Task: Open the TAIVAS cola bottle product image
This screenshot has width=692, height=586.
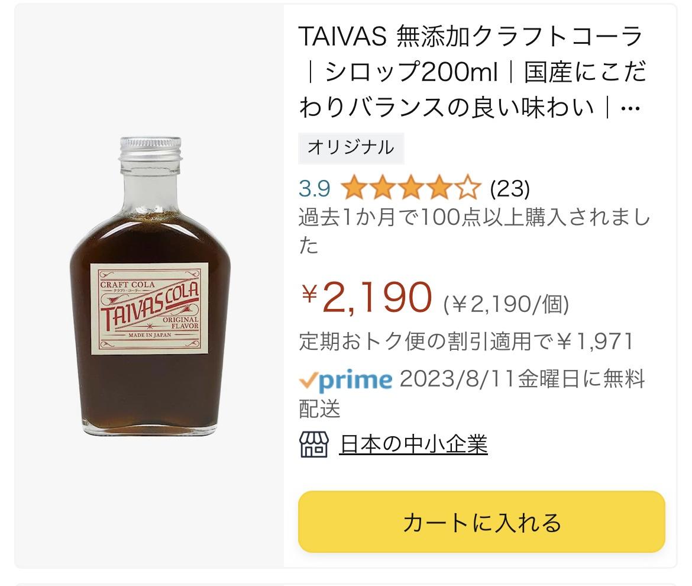Action: [x=150, y=286]
